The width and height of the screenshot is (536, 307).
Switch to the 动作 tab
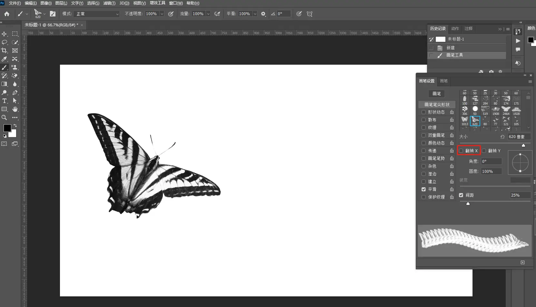pos(455,29)
